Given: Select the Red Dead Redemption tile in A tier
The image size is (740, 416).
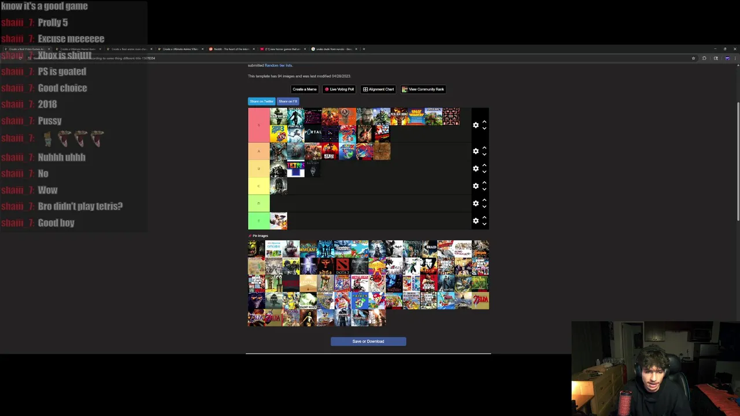Looking at the screenshot, I should [331, 151].
